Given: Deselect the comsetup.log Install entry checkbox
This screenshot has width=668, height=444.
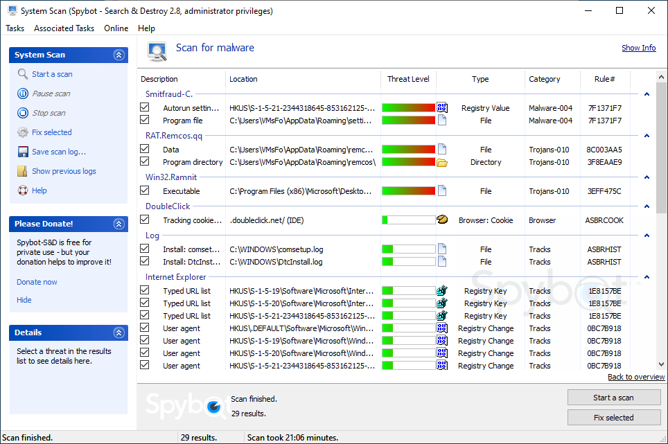Looking at the screenshot, I should click(x=145, y=249).
